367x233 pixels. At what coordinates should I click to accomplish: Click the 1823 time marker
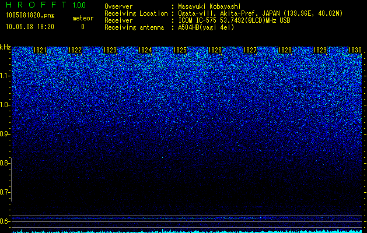click(110, 50)
